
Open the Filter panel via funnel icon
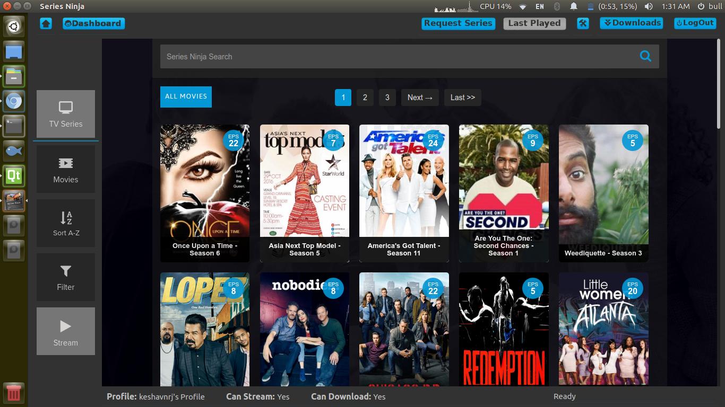point(65,271)
